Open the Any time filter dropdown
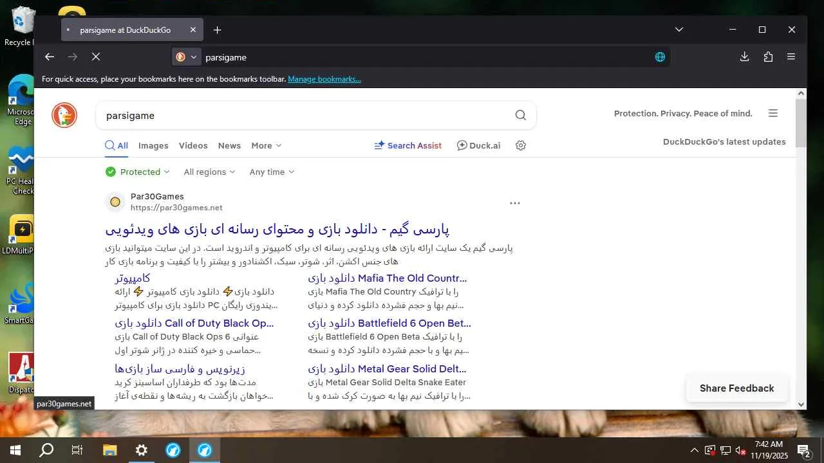This screenshot has width=824, height=463. (272, 172)
